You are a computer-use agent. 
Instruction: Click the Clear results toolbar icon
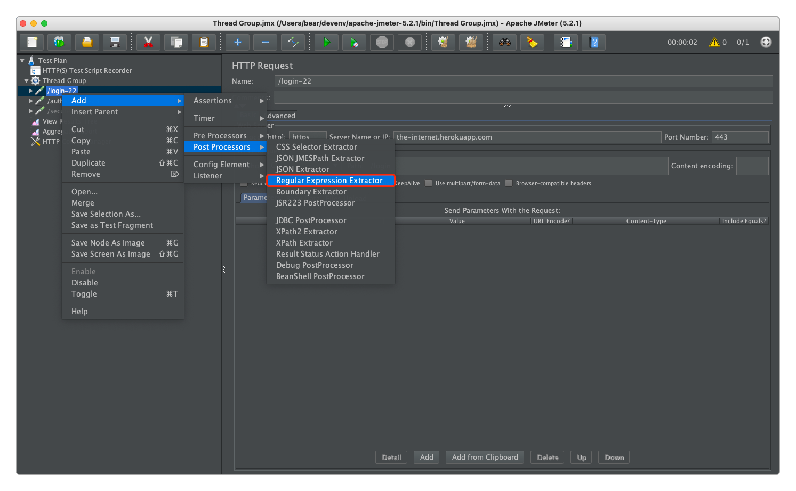(x=443, y=42)
